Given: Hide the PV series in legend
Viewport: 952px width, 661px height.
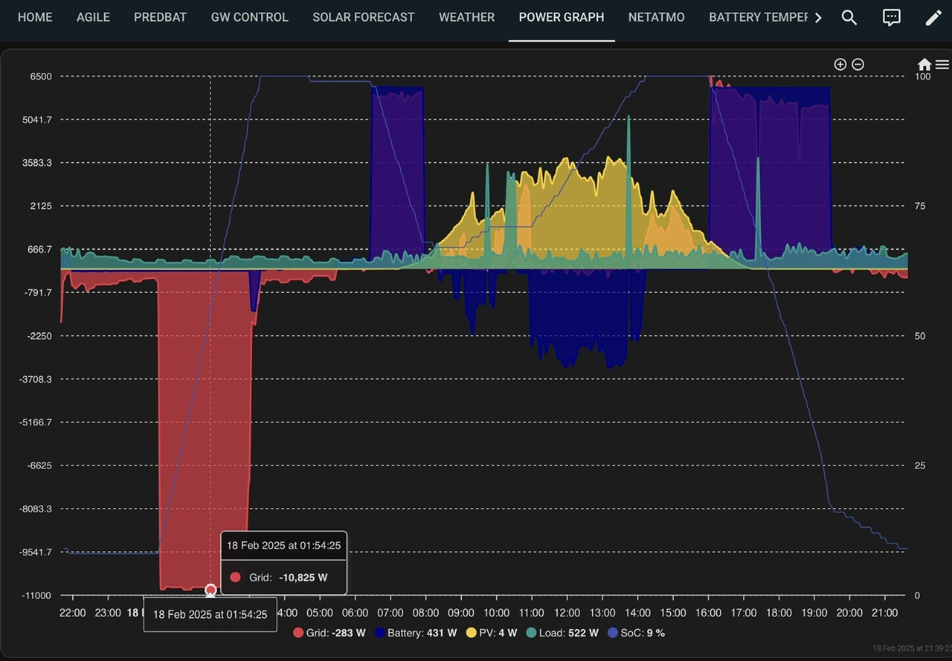Looking at the screenshot, I should (x=491, y=633).
